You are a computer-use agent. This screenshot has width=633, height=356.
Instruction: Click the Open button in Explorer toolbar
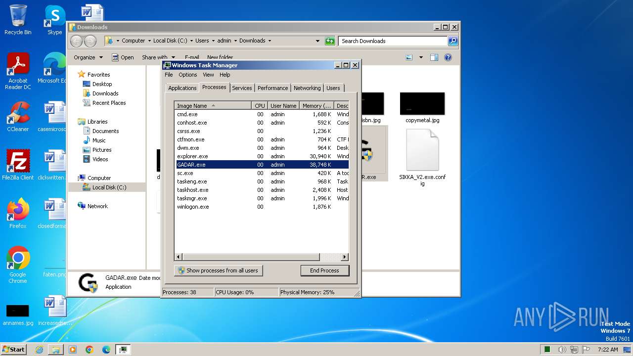coord(123,57)
